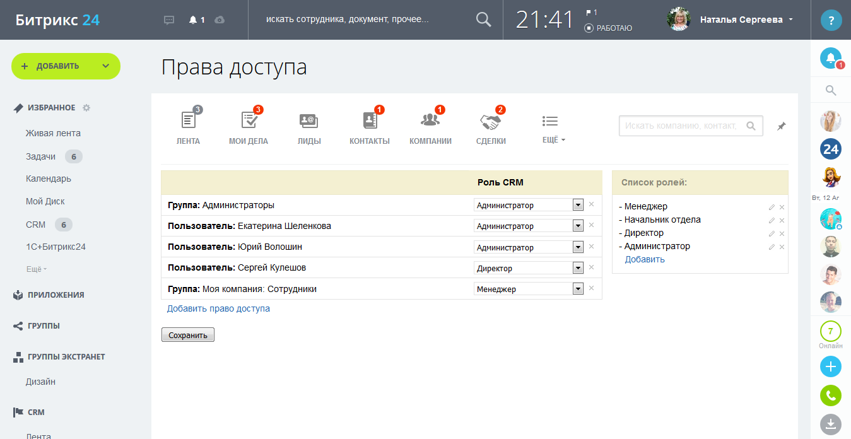This screenshot has width=851, height=439.
Task: Open Сделки showing 2 notifications
Action: click(x=491, y=125)
